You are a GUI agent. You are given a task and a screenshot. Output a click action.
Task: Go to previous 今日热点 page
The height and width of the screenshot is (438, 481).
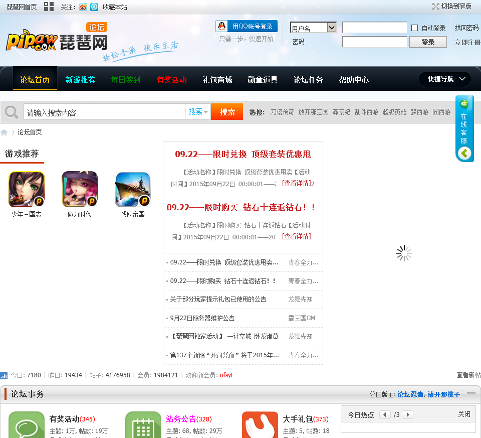click(x=385, y=414)
